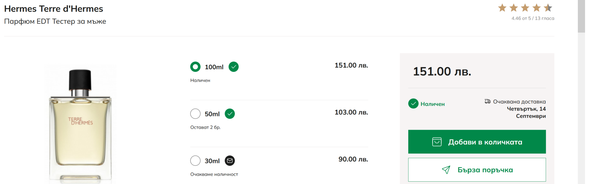Rate with the first star
The height and width of the screenshot is (184, 592).
(x=502, y=8)
